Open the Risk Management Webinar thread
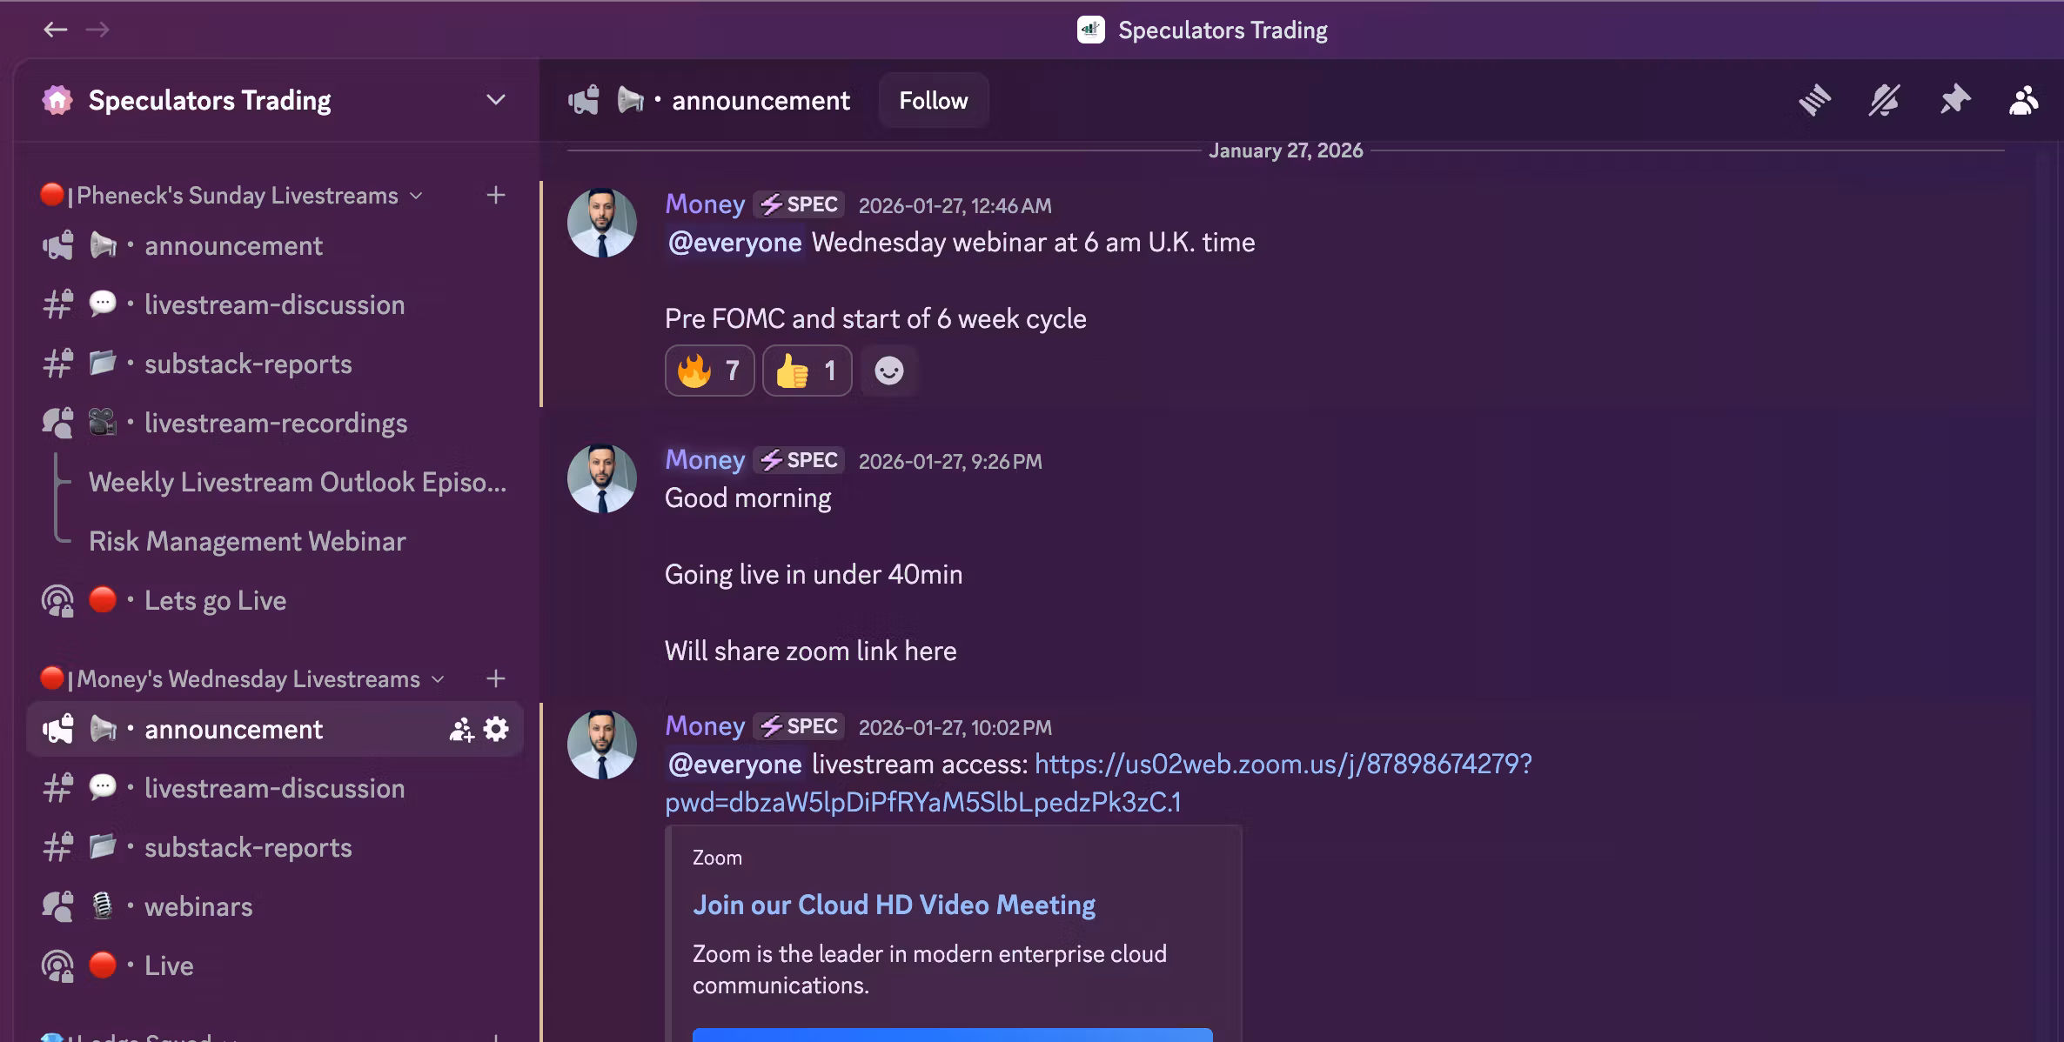Viewport: 2064px width, 1042px height. click(247, 541)
